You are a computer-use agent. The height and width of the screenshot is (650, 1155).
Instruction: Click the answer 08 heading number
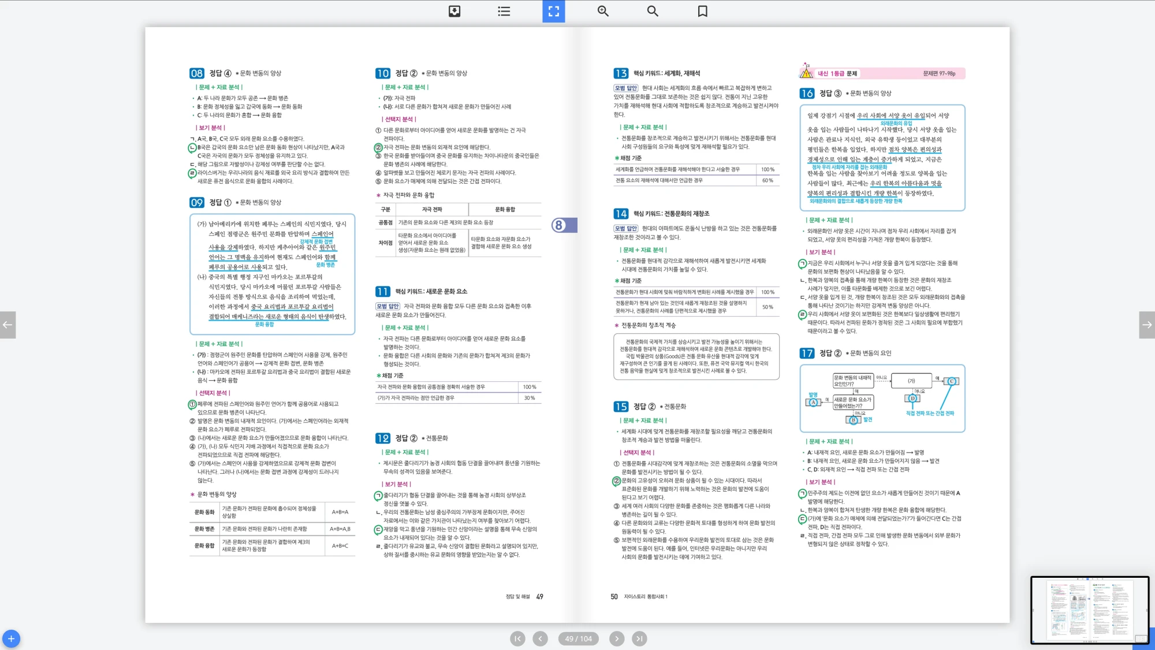pos(196,73)
